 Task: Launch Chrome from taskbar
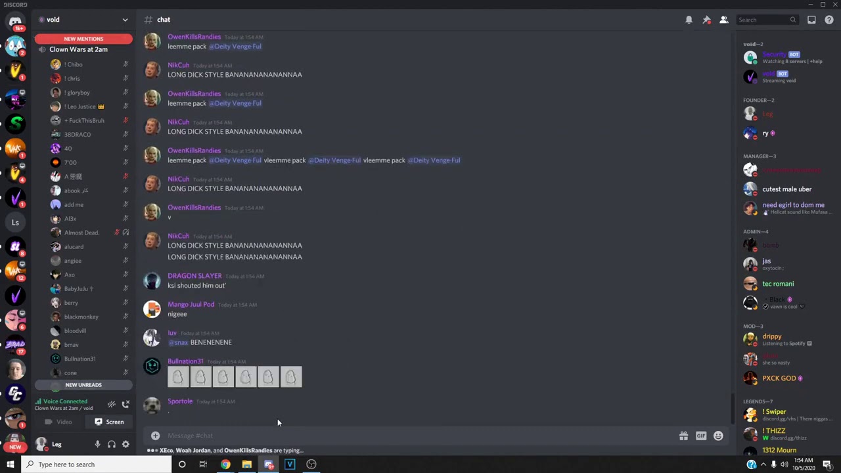click(225, 464)
